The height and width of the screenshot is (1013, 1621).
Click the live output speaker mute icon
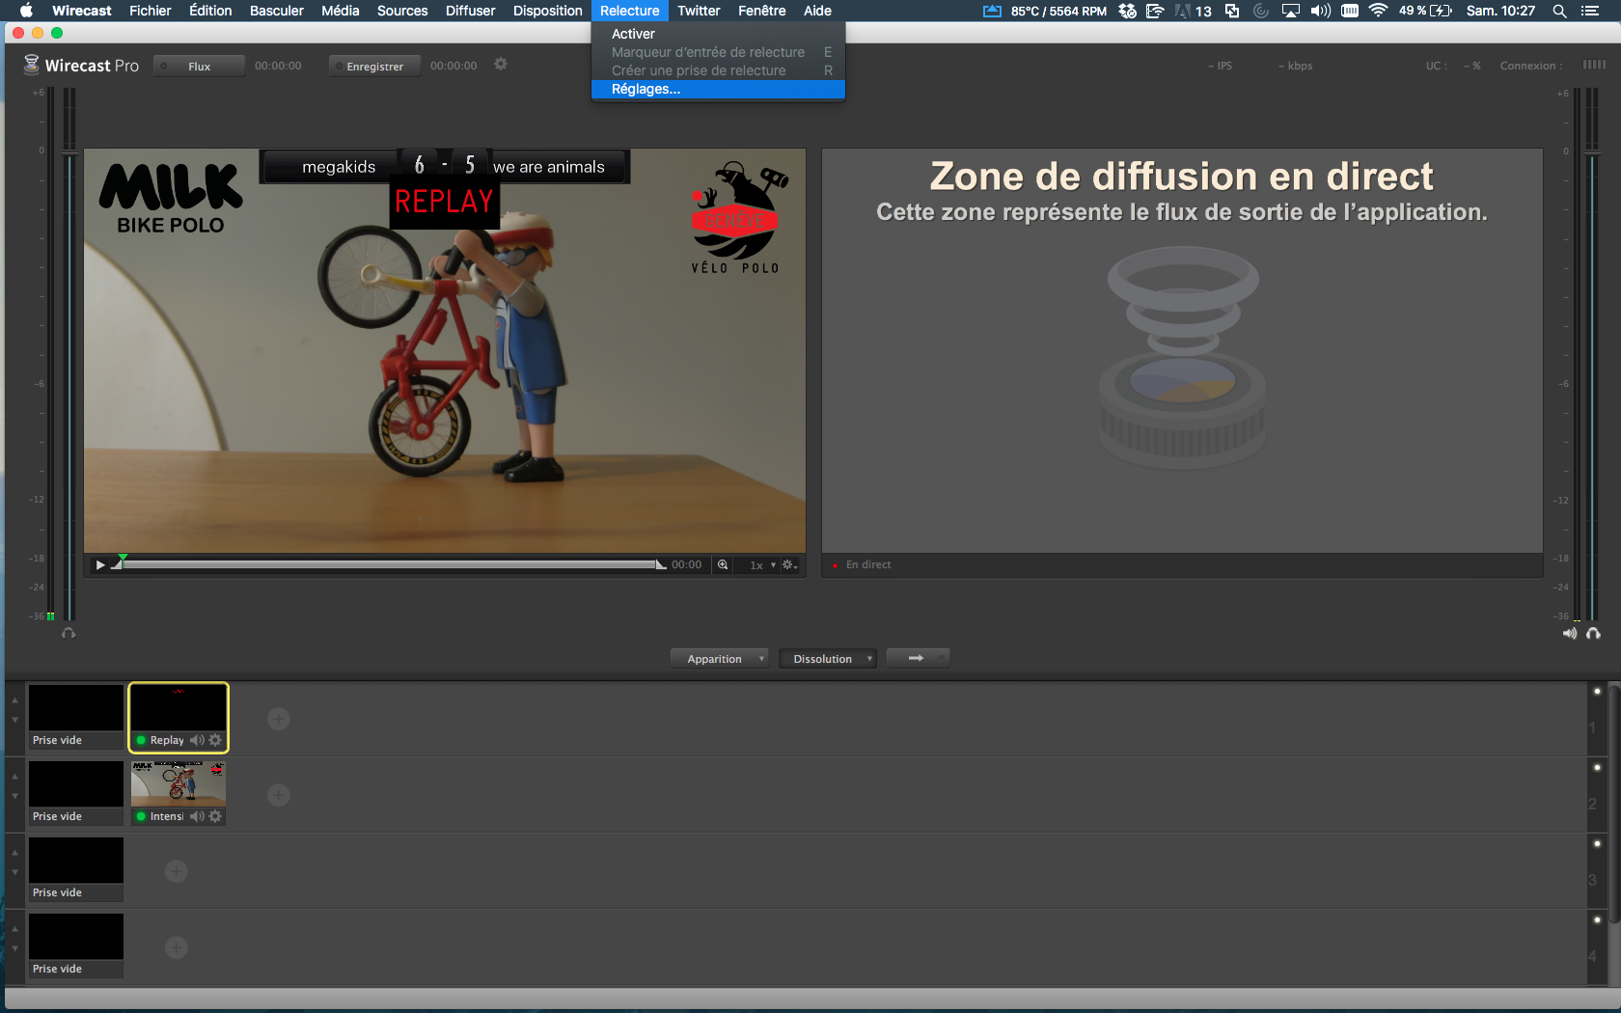(1570, 633)
